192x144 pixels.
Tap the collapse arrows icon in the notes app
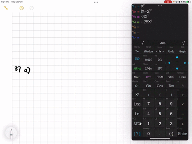click(6, 8)
